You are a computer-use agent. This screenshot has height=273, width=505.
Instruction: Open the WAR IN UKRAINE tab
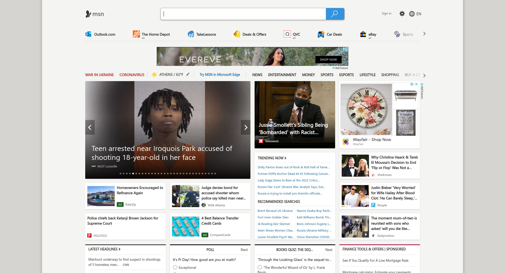click(99, 75)
